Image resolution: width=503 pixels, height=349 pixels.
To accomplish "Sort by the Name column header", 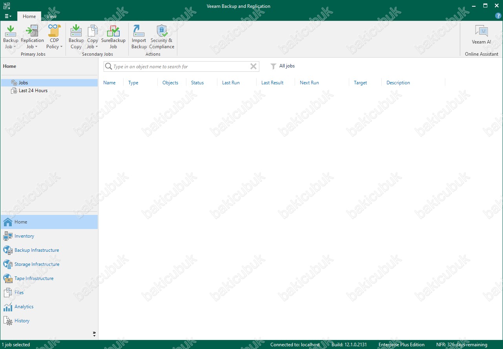I will (109, 83).
